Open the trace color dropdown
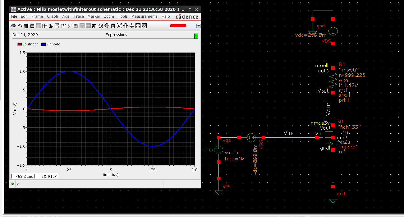This screenshot has width=404, height=217. (x=198, y=26)
